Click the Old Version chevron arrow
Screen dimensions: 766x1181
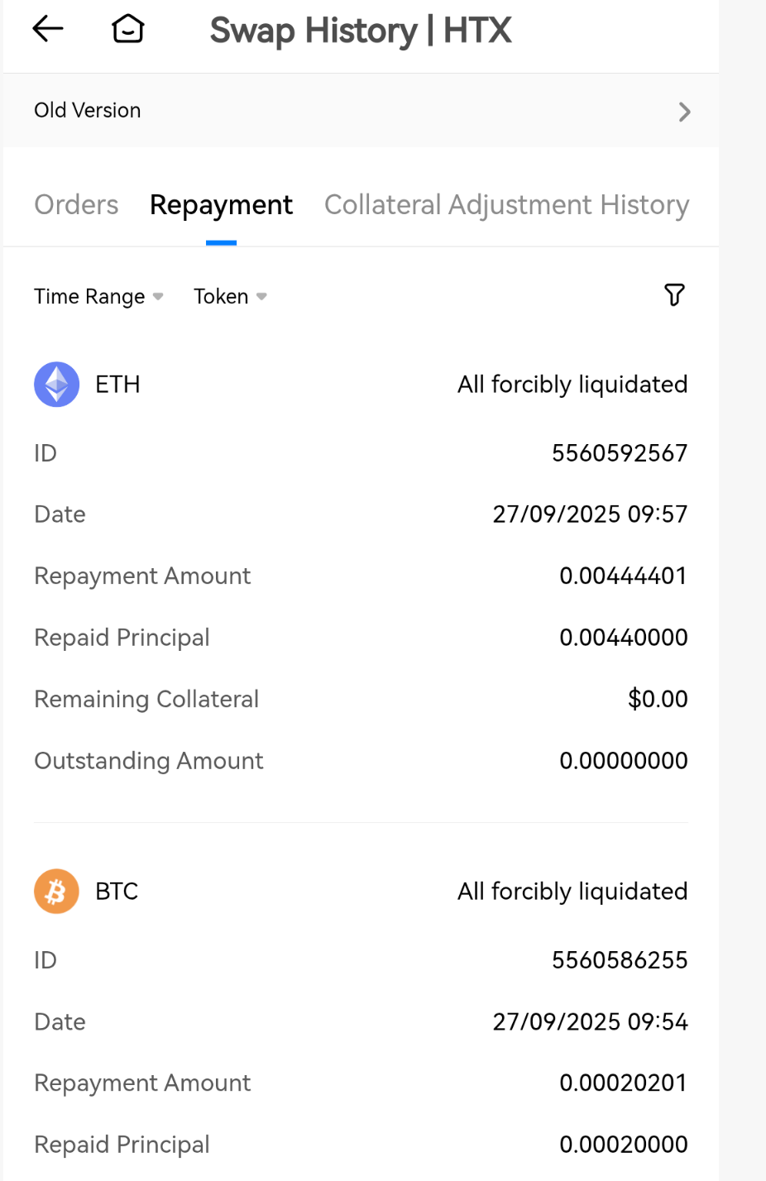tap(684, 112)
